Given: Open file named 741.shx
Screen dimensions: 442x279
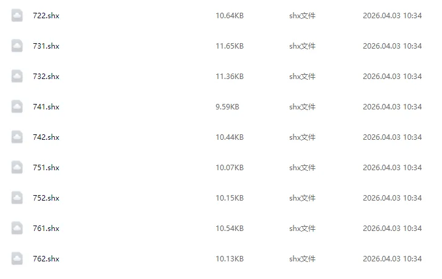Looking at the screenshot, I should click(x=46, y=107).
